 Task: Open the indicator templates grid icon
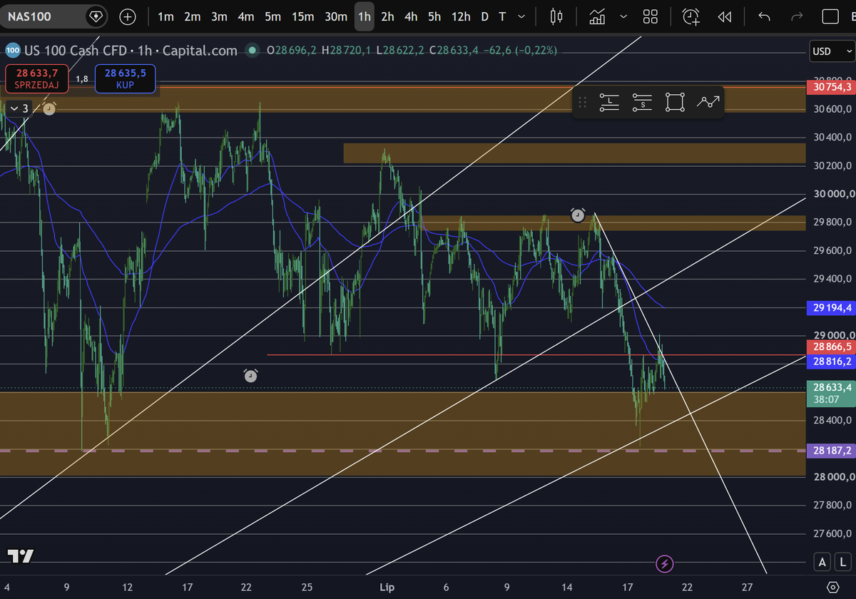point(650,16)
